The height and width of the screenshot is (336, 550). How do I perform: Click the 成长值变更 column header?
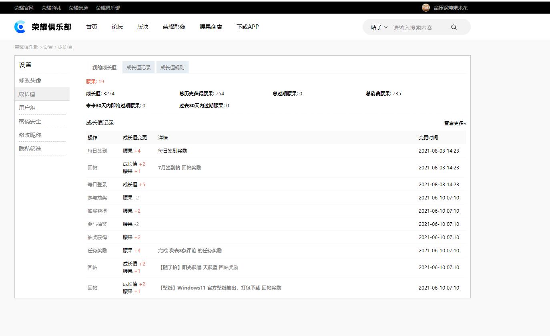(135, 138)
